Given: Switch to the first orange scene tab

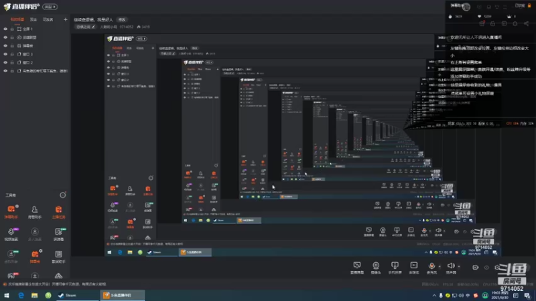Looking at the screenshot, I should pos(17,19).
